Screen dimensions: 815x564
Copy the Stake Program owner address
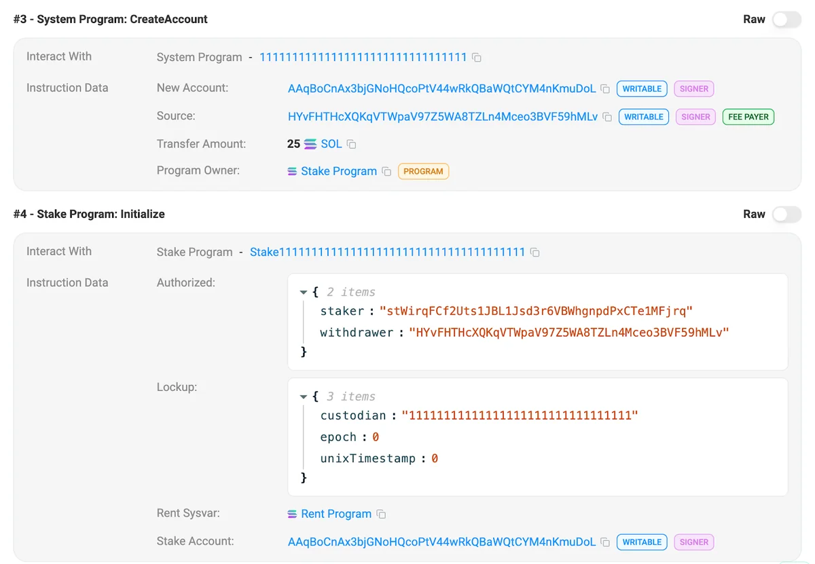pyautogui.click(x=386, y=172)
